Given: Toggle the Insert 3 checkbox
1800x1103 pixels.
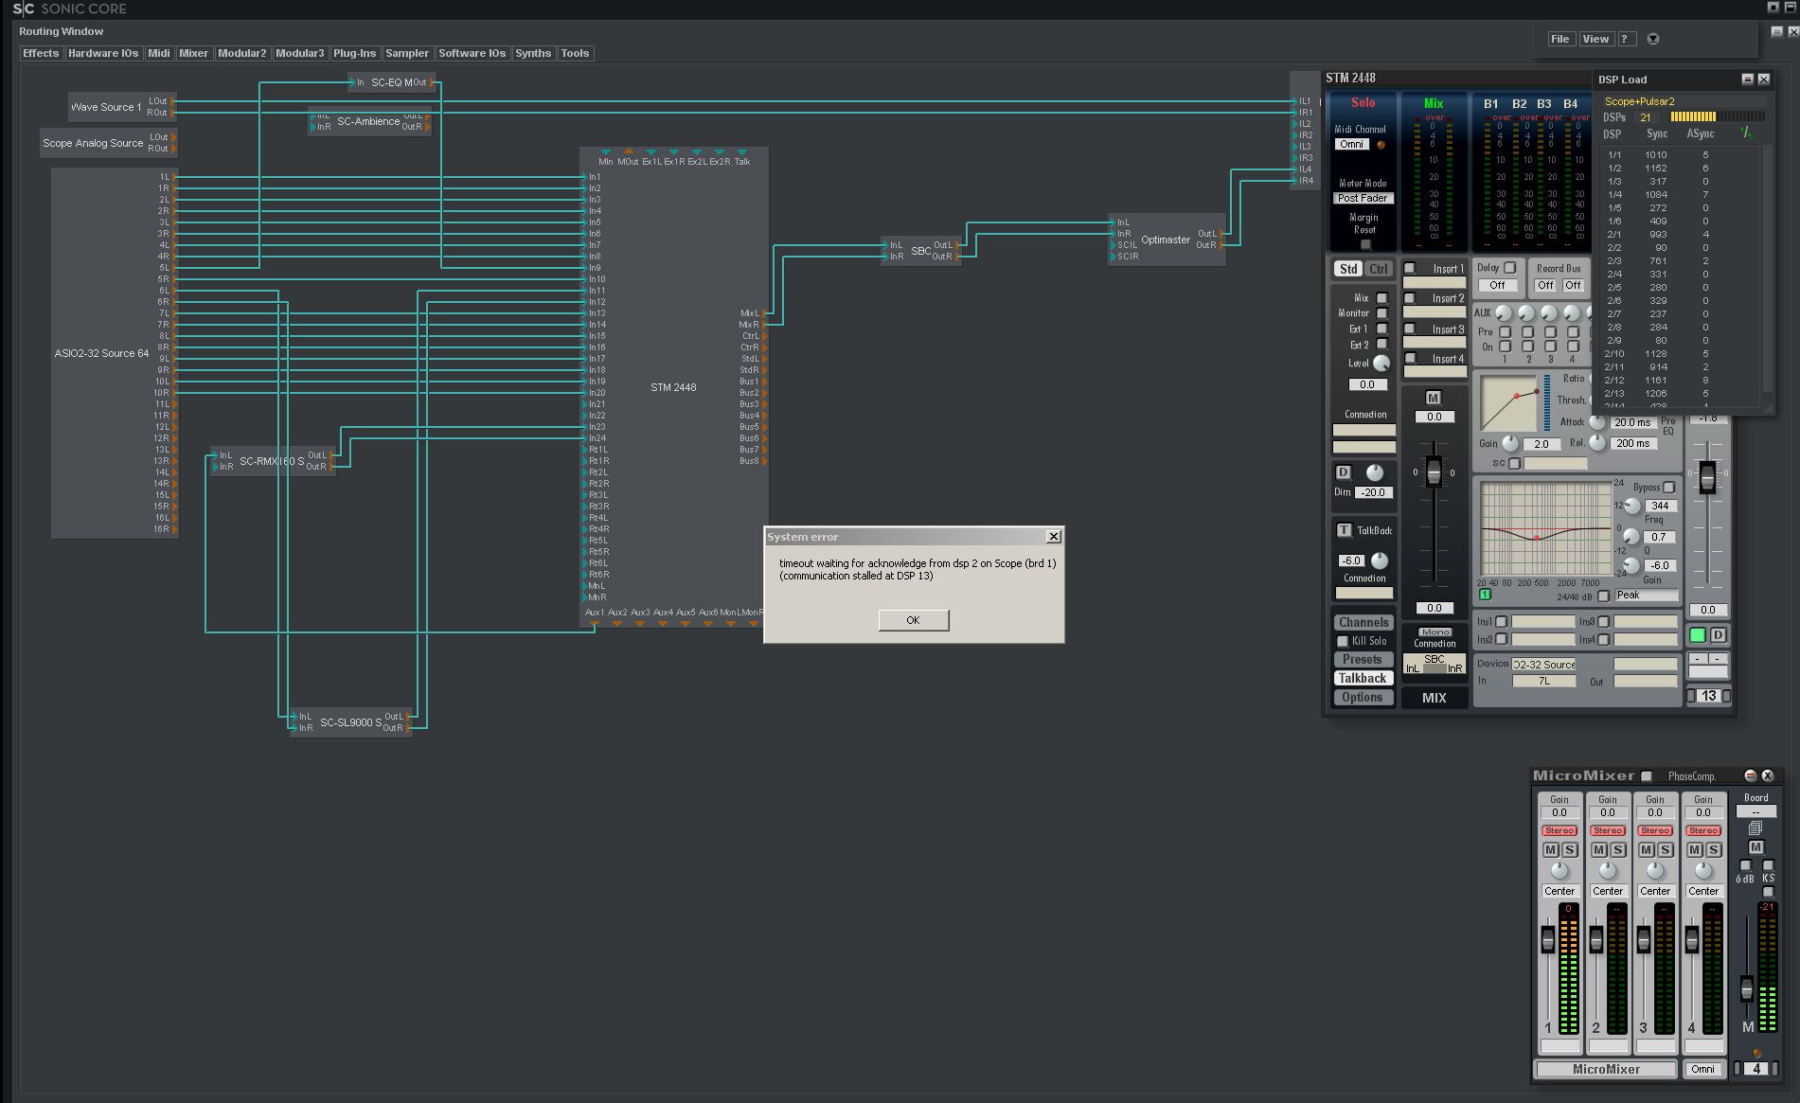Looking at the screenshot, I should point(1410,329).
